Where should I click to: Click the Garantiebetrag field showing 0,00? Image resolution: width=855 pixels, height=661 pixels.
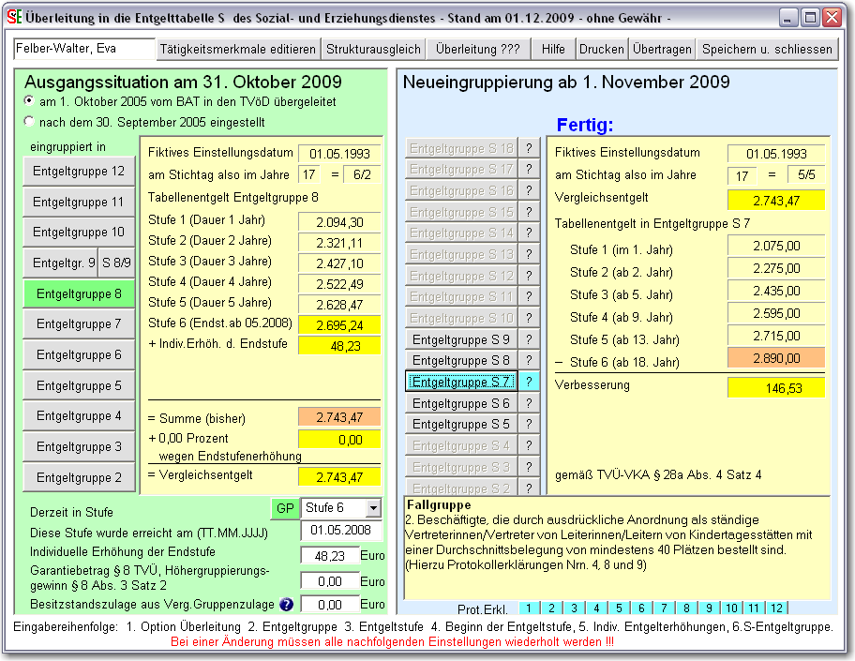point(330,581)
